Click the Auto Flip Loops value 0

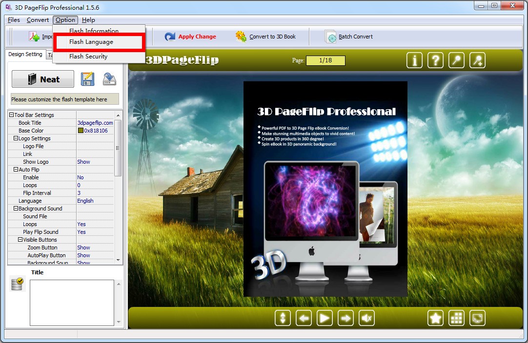(79, 185)
